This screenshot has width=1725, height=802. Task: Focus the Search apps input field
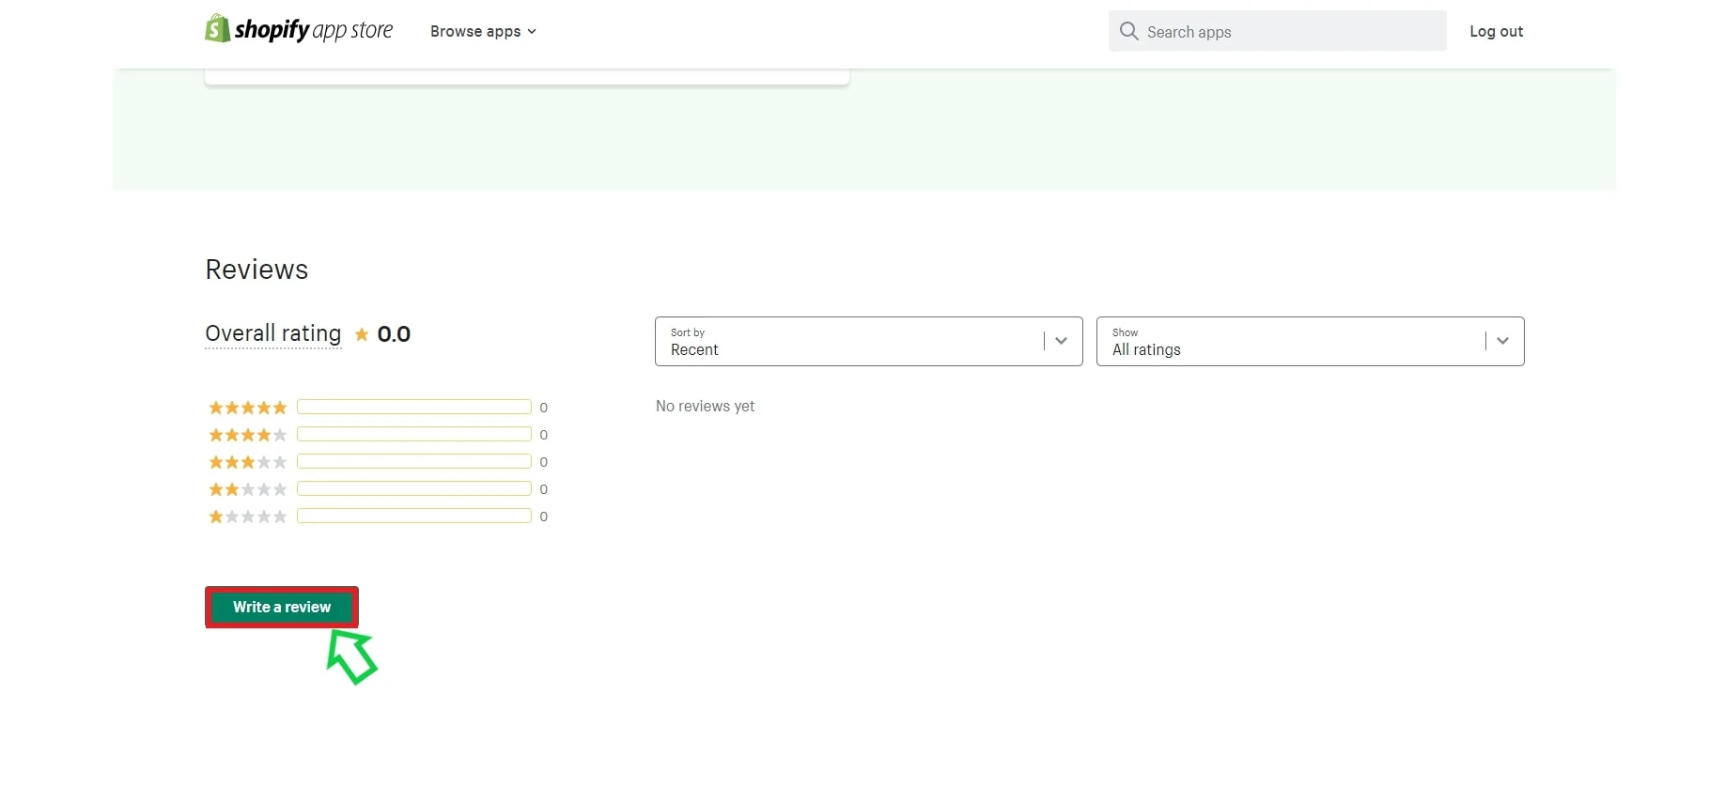coord(1287,32)
